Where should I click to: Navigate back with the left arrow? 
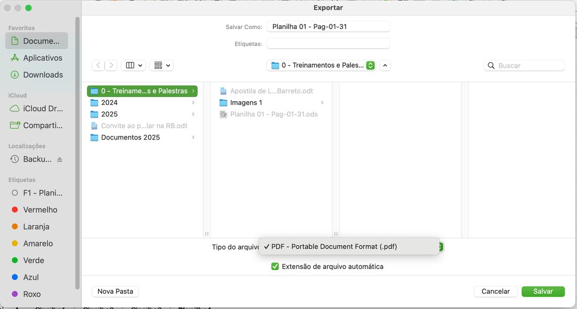coord(98,66)
